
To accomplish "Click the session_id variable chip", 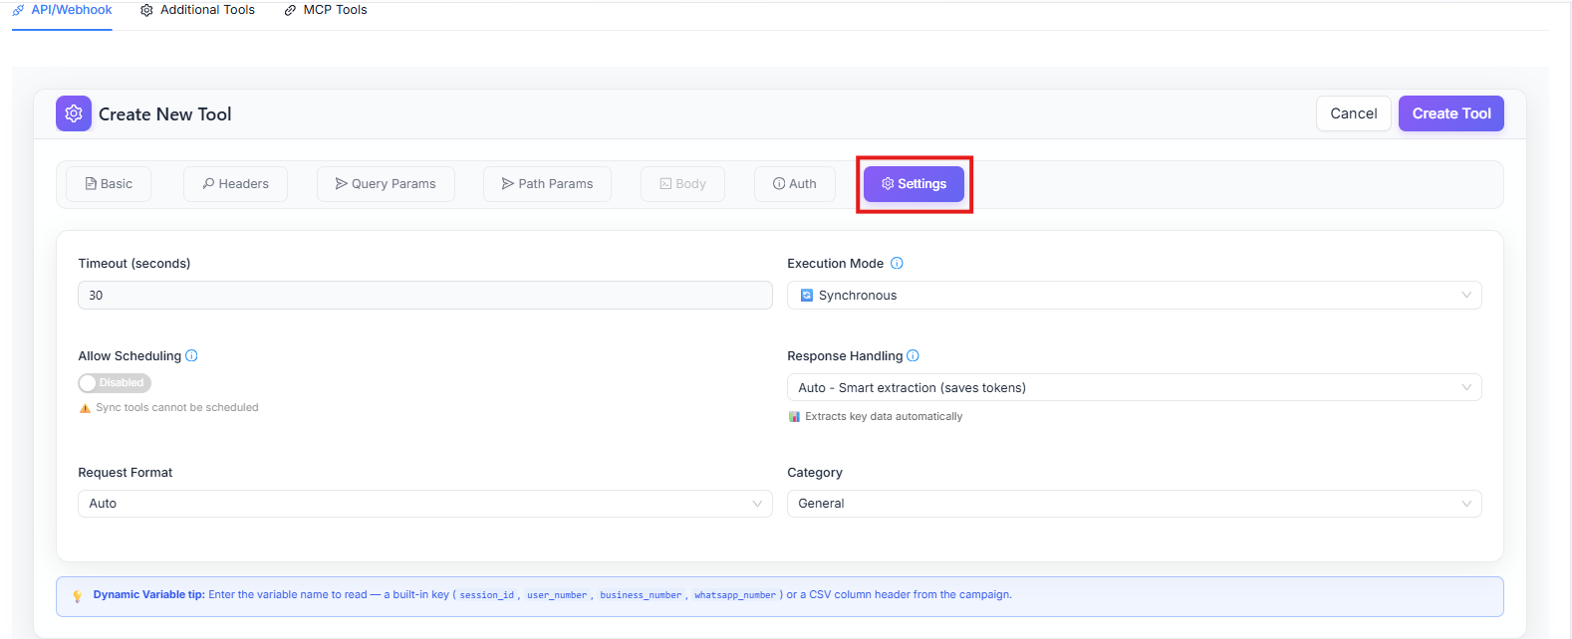I will [x=487, y=595].
